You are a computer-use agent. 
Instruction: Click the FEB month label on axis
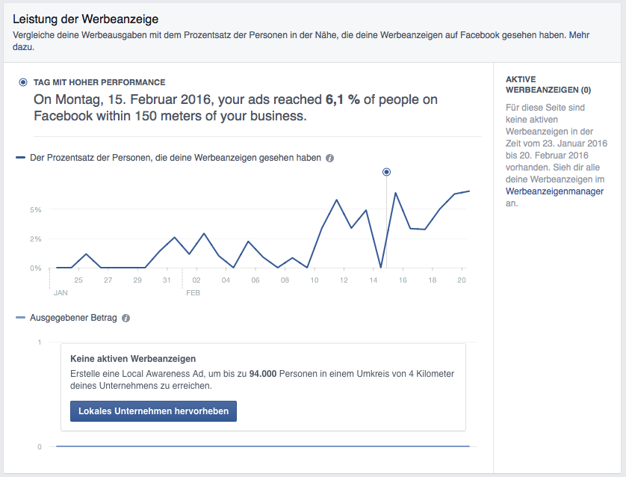point(193,292)
